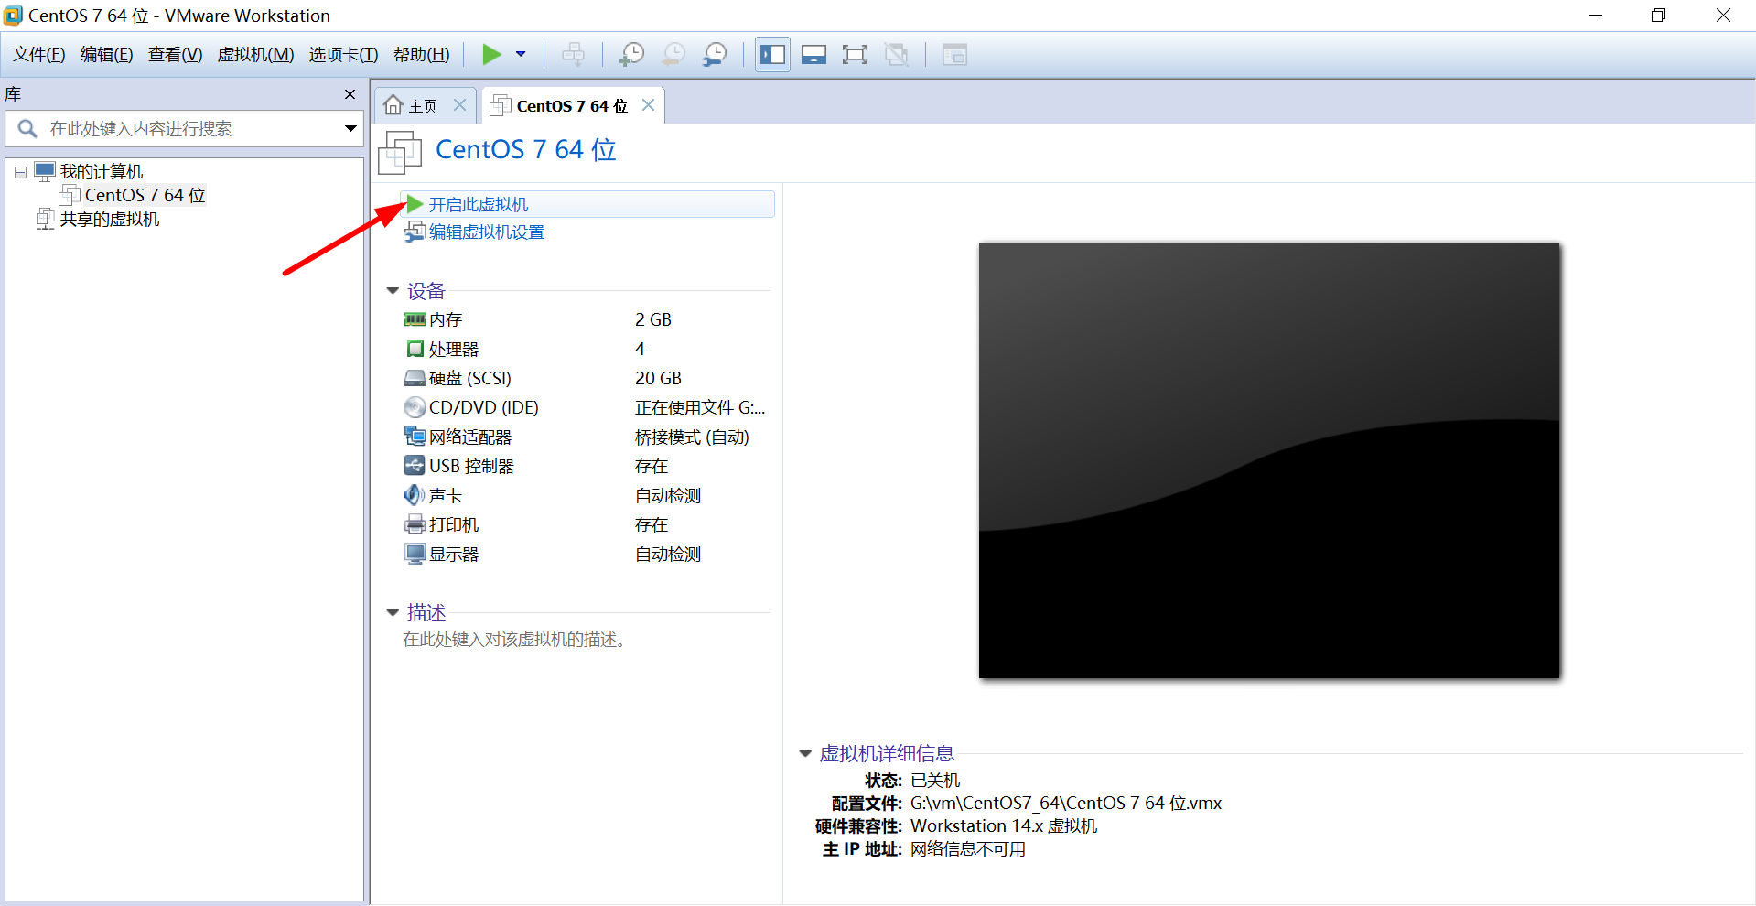The width and height of the screenshot is (1756, 906).
Task: Open the 虚拟机(M) menu
Action: click(255, 55)
